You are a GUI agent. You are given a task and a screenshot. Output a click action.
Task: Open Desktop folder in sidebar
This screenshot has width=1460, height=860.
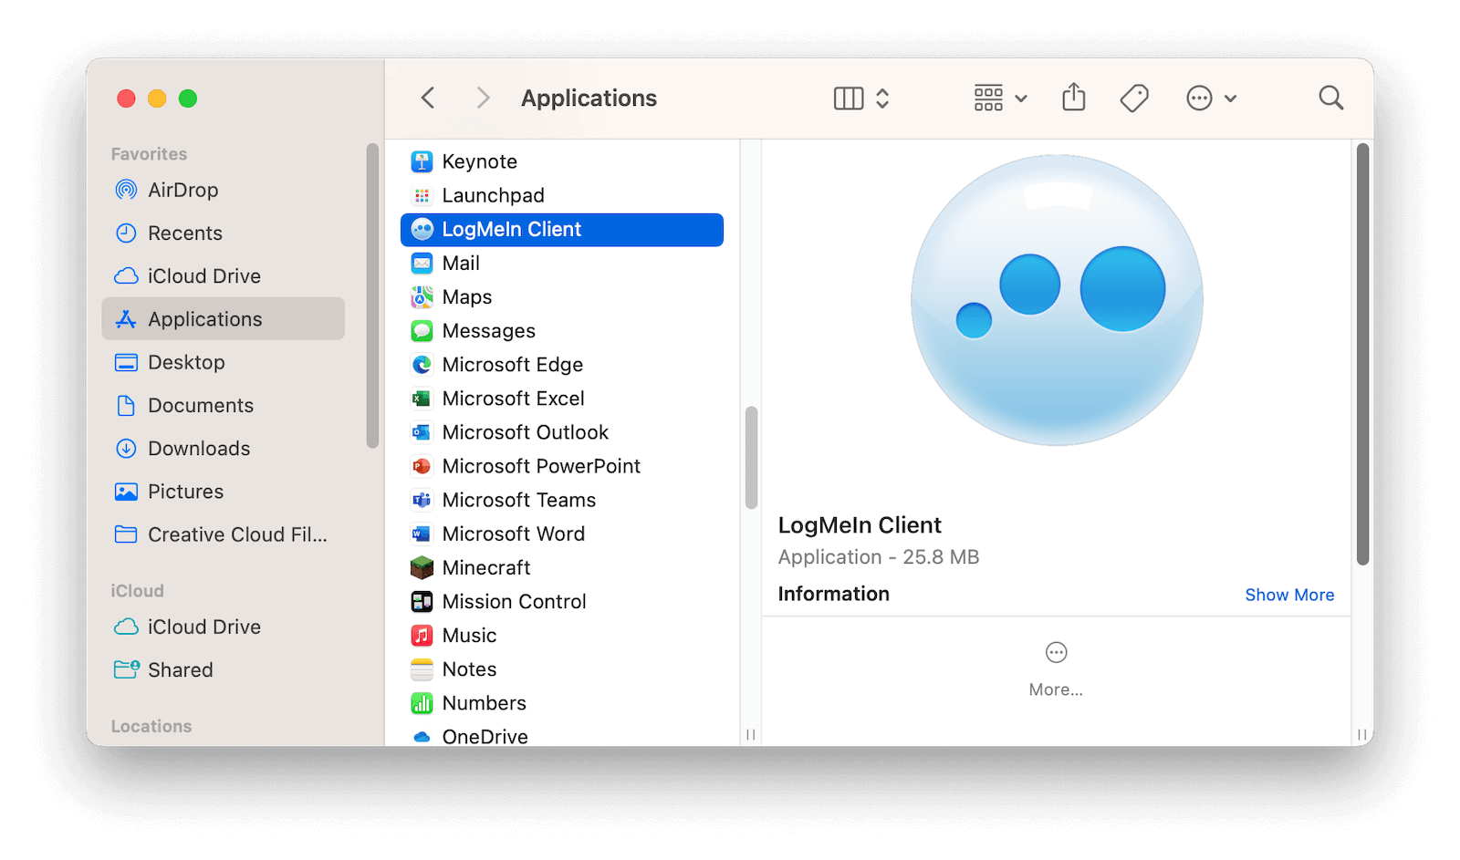(224, 362)
